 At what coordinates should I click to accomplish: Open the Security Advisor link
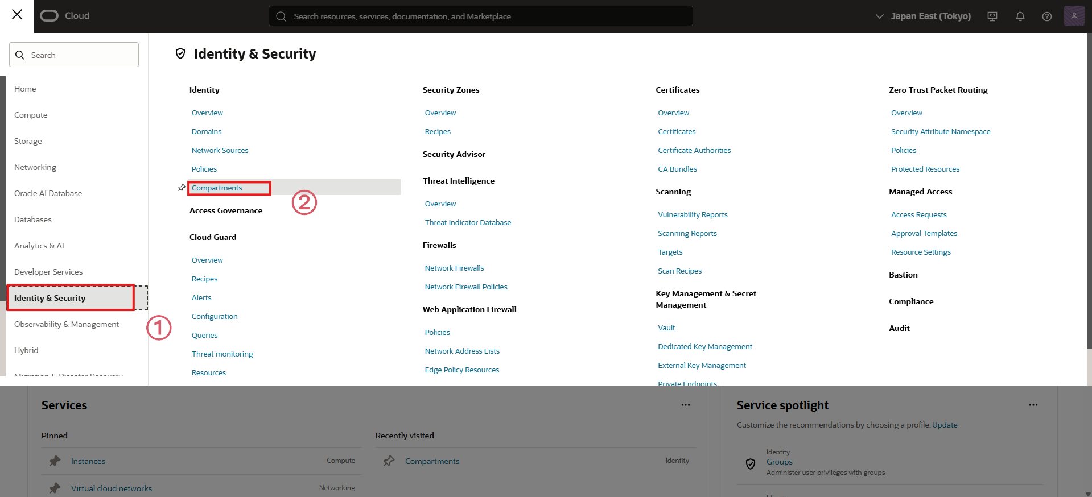point(454,154)
